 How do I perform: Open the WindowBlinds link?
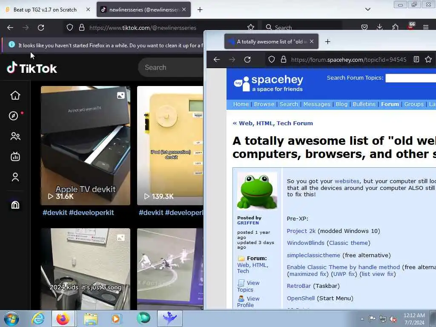[306, 243]
